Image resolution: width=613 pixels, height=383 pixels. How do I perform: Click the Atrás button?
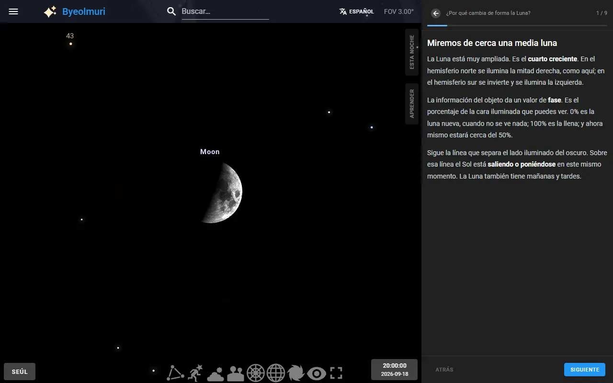tap(444, 370)
